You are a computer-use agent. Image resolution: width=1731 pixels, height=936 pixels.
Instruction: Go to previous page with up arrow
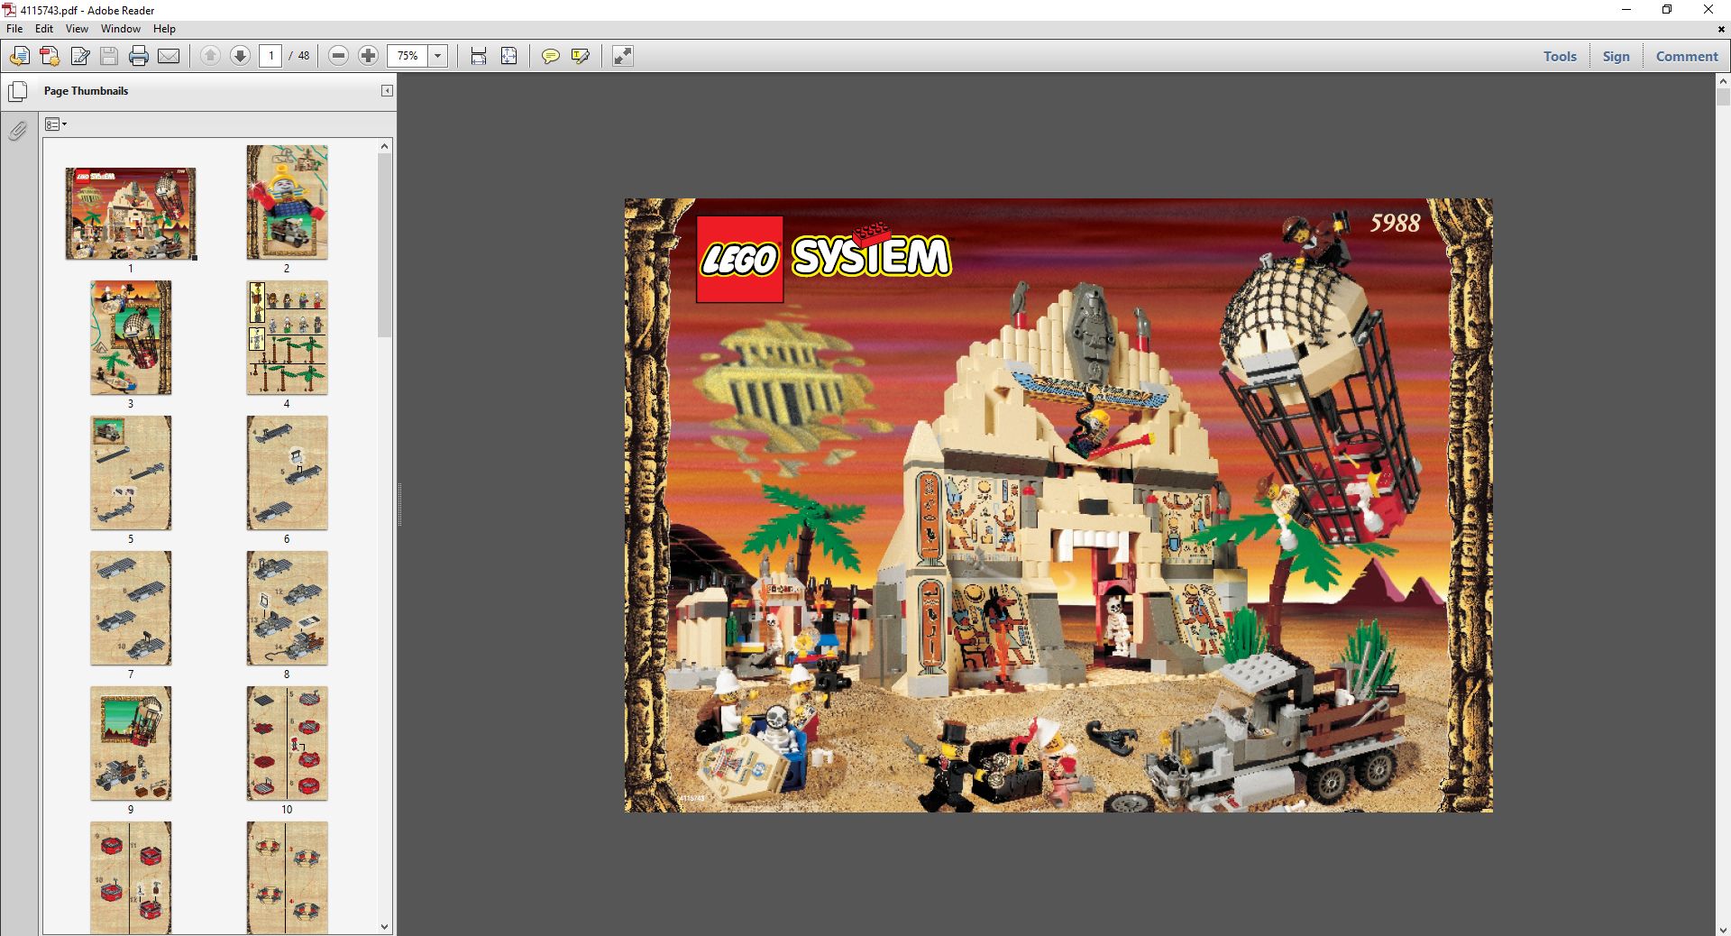(210, 56)
